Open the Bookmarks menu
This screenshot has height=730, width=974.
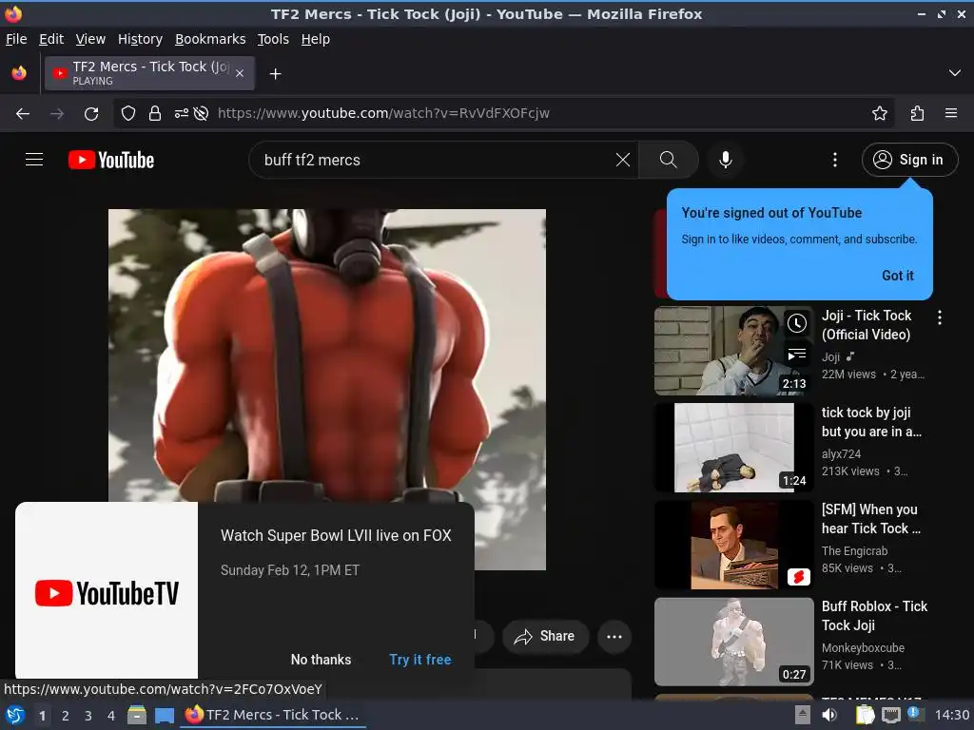click(210, 39)
